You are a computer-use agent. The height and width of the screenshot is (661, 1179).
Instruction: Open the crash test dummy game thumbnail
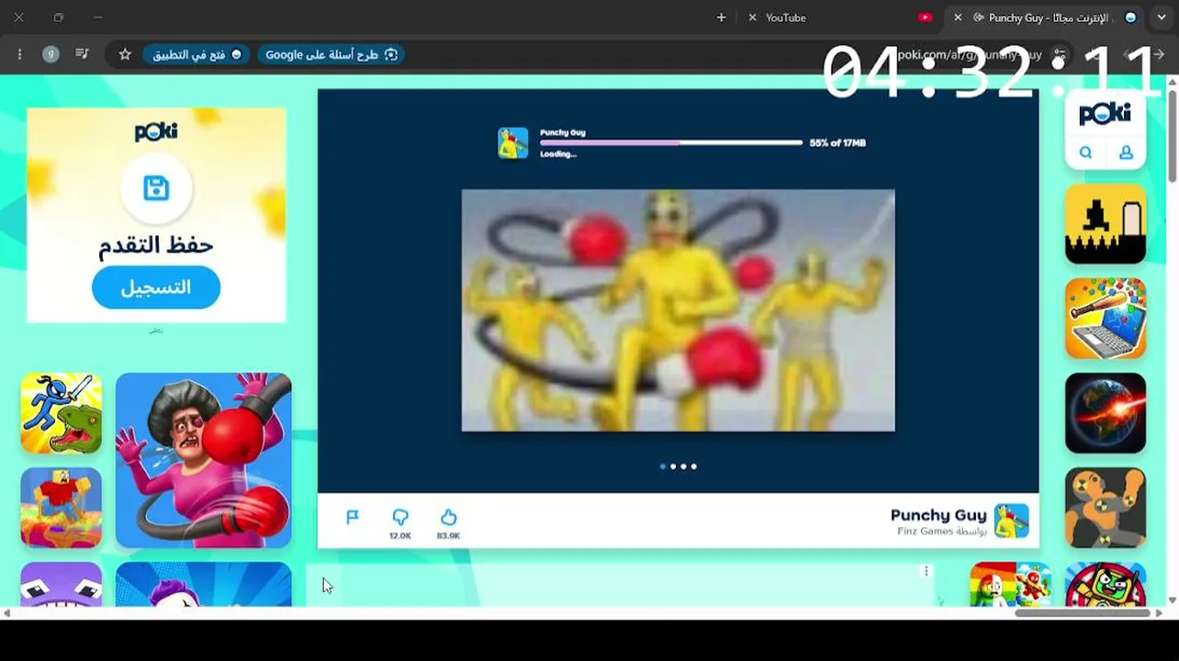[x=1106, y=508]
